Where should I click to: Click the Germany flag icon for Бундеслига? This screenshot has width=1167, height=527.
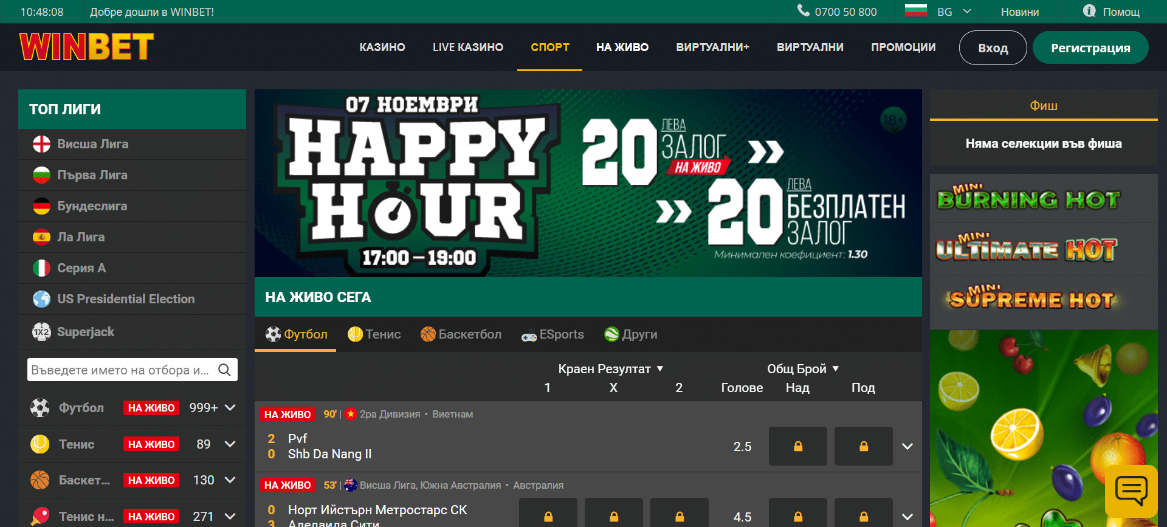(x=41, y=206)
